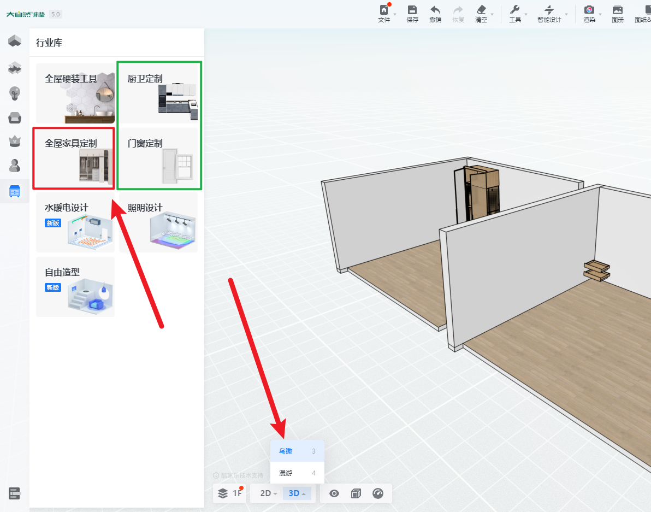Image resolution: width=651 pixels, height=512 pixels.
Task: Click the floor plan icon in left sidebar
Action: point(15,40)
